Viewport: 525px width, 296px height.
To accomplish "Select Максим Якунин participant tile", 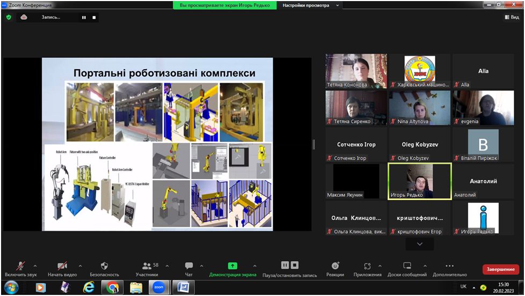I will click(356, 181).
